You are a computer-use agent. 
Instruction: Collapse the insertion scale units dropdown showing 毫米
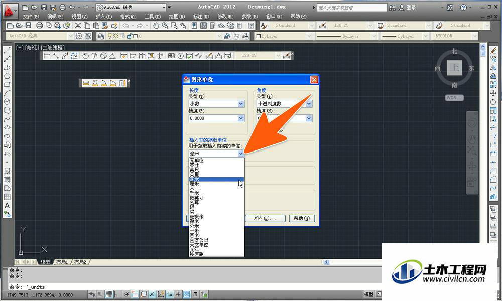(x=241, y=154)
